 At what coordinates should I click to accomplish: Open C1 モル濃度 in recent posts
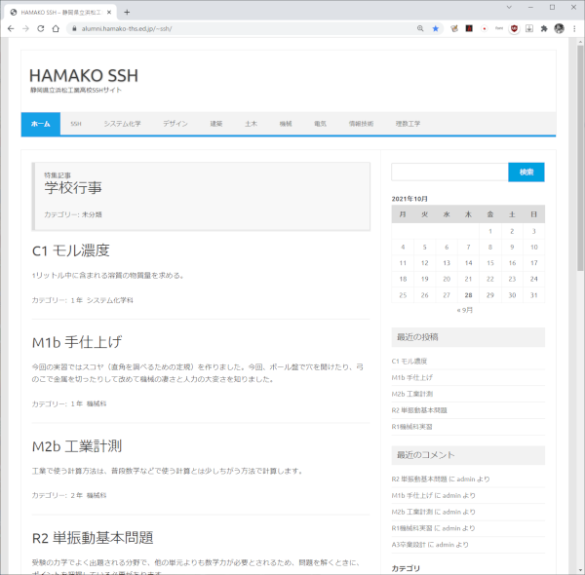[409, 362]
